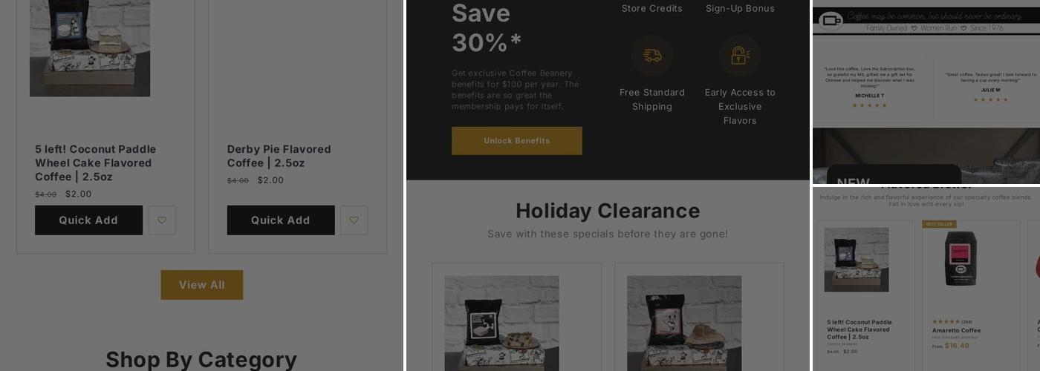
Task: Click the Free Standard Shipping truck icon
Action: click(x=652, y=56)
